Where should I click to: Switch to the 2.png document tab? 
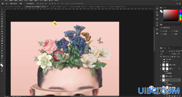point(77,7)
